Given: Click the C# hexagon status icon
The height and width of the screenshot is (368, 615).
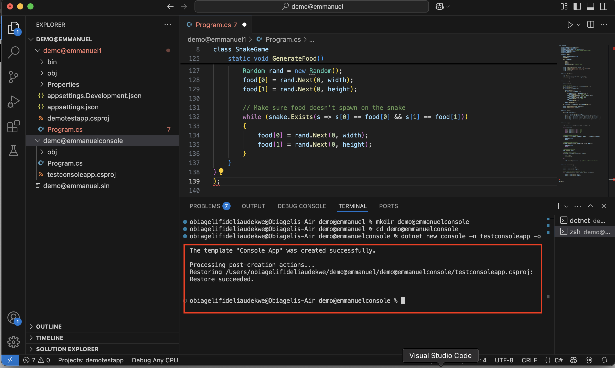Looking at the screenshot, I should (589, 360).
